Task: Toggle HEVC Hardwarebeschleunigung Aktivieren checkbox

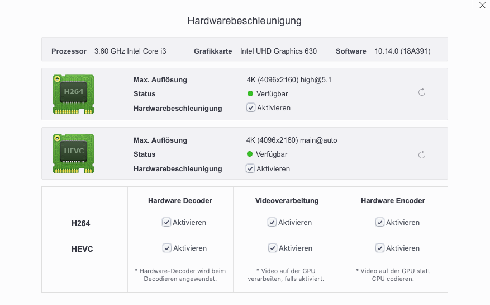Action: tap(251, 168)
